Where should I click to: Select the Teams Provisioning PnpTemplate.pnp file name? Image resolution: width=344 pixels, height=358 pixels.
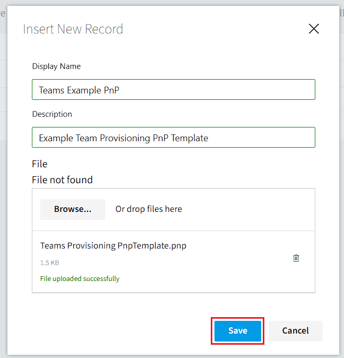tap(113, 246)
